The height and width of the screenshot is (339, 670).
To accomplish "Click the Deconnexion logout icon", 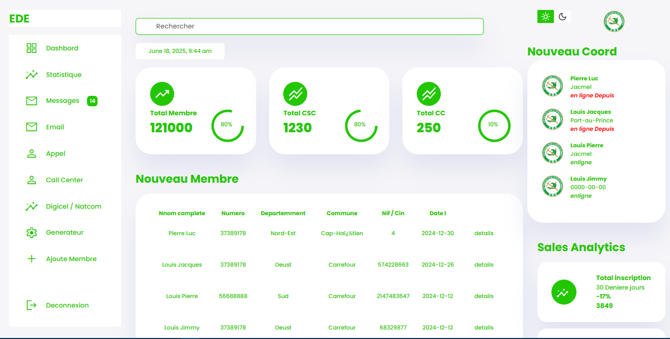I will [32, 305].
